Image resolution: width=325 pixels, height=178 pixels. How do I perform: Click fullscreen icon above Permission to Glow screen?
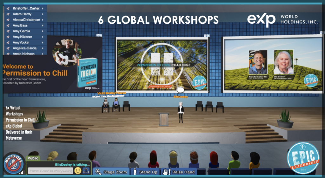(101, 35)
